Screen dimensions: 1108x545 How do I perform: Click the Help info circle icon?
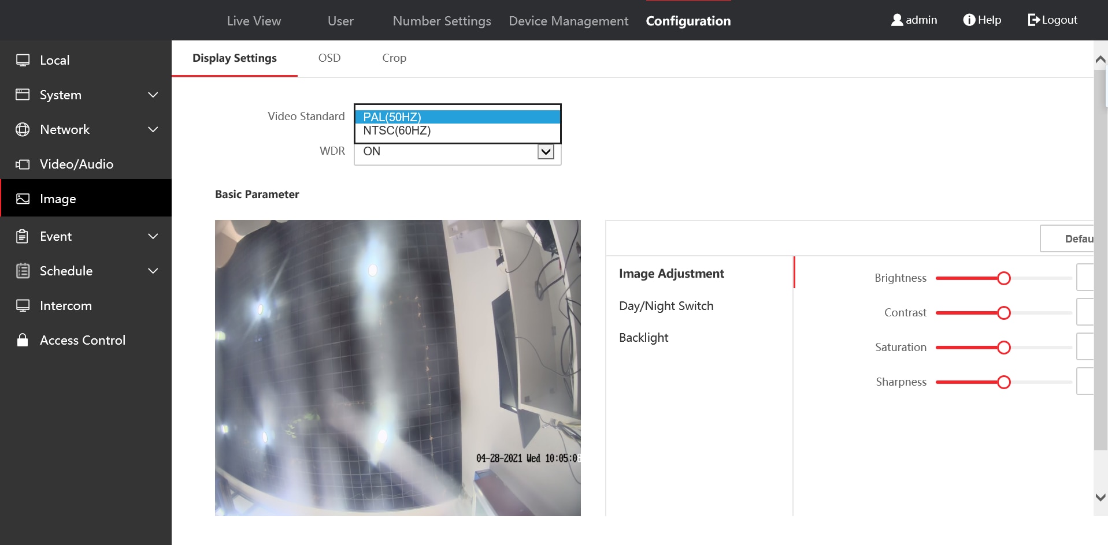coord(969,20)
